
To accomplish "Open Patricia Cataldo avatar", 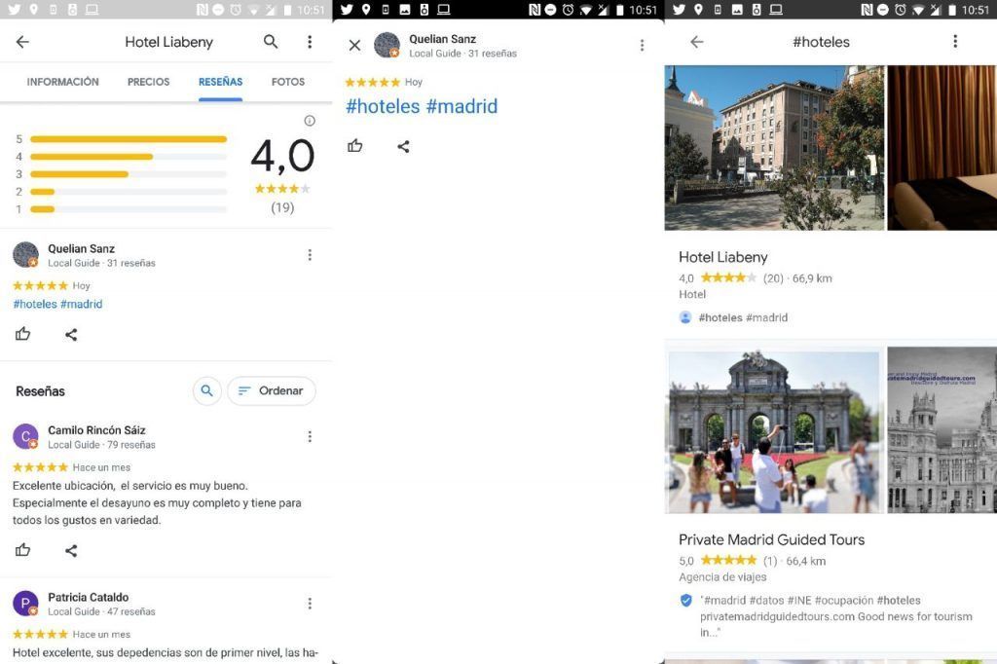I will coord(26,603).
